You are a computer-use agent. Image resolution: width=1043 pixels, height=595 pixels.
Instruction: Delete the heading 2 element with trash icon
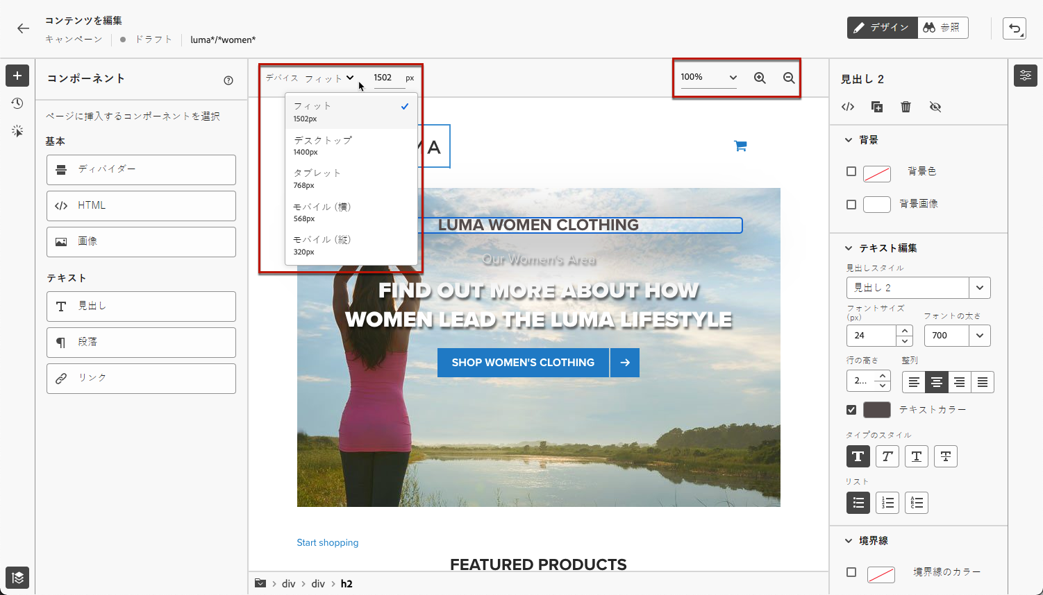coord(906,107)
